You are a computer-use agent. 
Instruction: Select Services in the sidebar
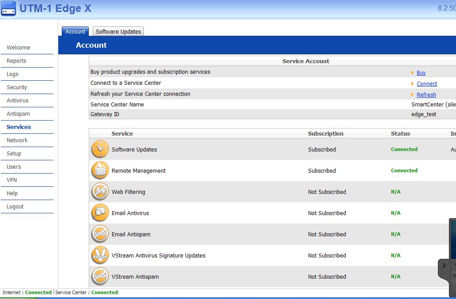pyautogui.click(x=19, y=127)
